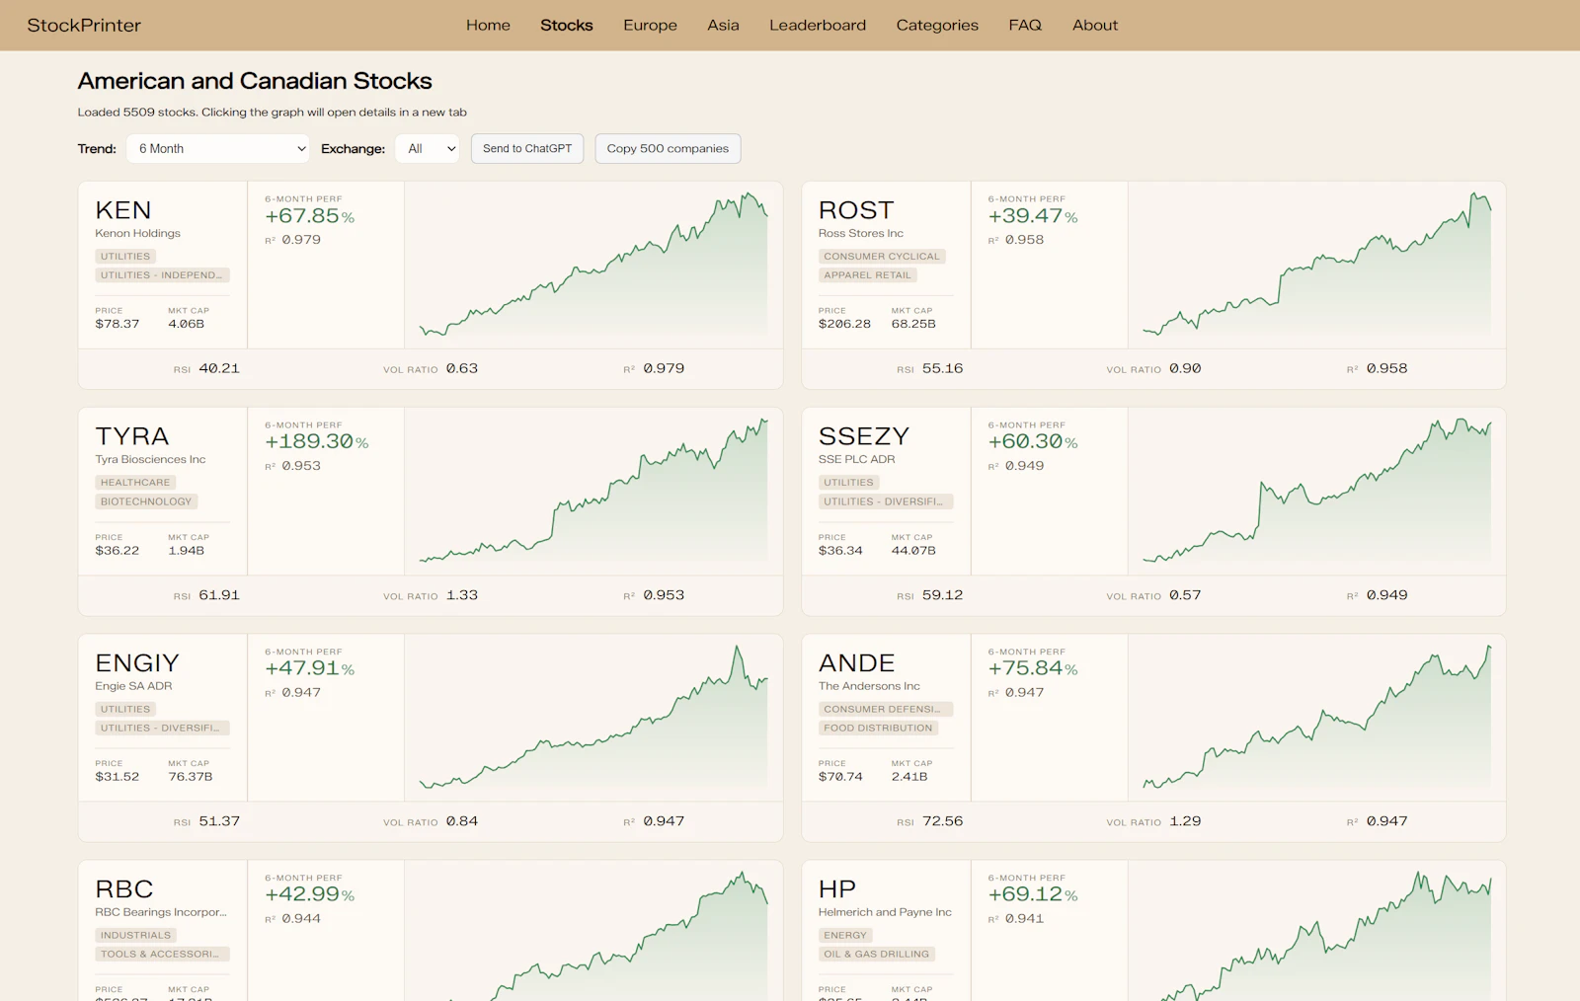Click the OIL & GAS DRILLING tag
The height and width of the screenshot is (1001, 1580).
(877, 954)
